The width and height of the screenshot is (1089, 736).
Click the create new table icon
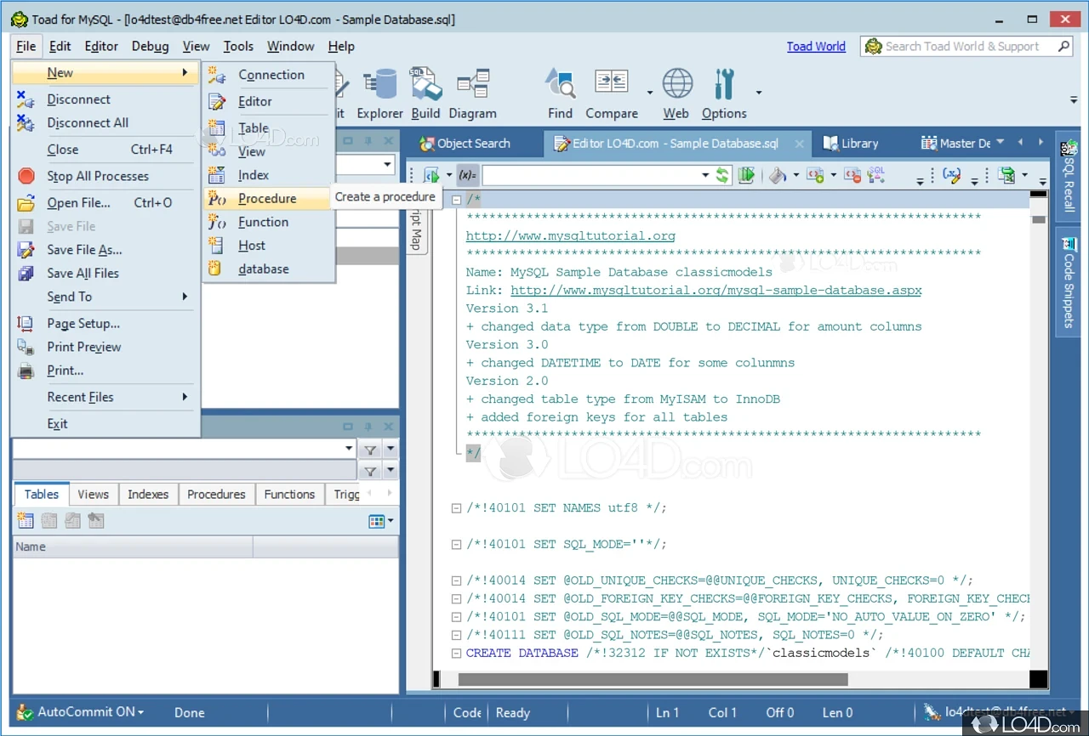click(26, 521)
